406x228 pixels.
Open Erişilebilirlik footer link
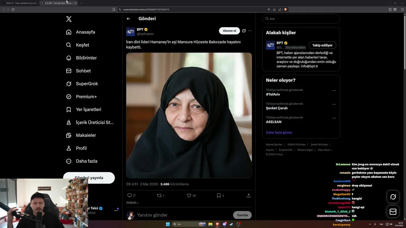point(286,150)
